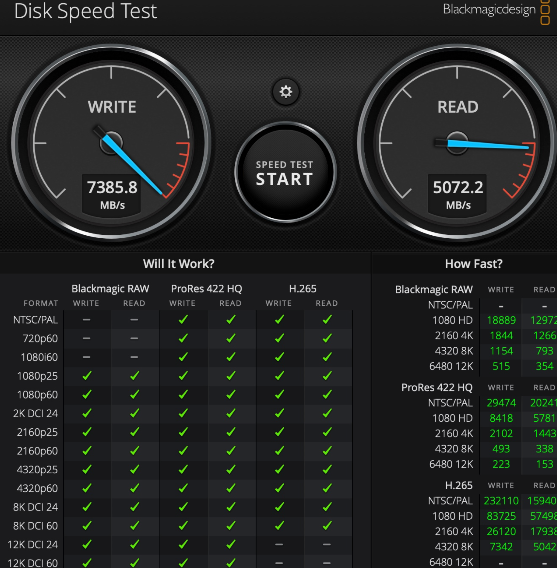Click the 354 read value
The width and height of the screenshot is (557, 568).
tap(545, 366)
